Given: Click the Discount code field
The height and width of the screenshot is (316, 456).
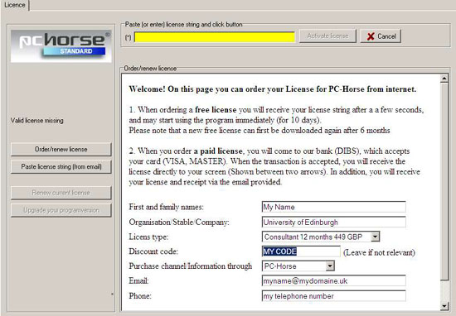Looking at the screenshot, I should pos(301,251).
